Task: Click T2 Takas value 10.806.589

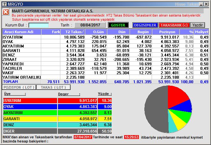Action: [x=74, y=37]
